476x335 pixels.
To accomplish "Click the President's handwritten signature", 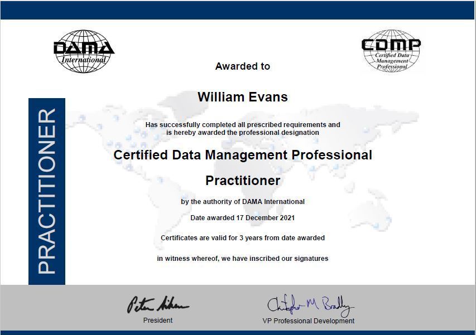I will coord(158,304).
